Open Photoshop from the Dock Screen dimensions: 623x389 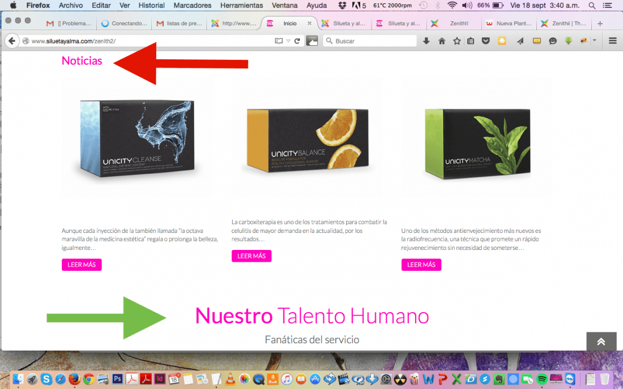(x=117, y=379)
